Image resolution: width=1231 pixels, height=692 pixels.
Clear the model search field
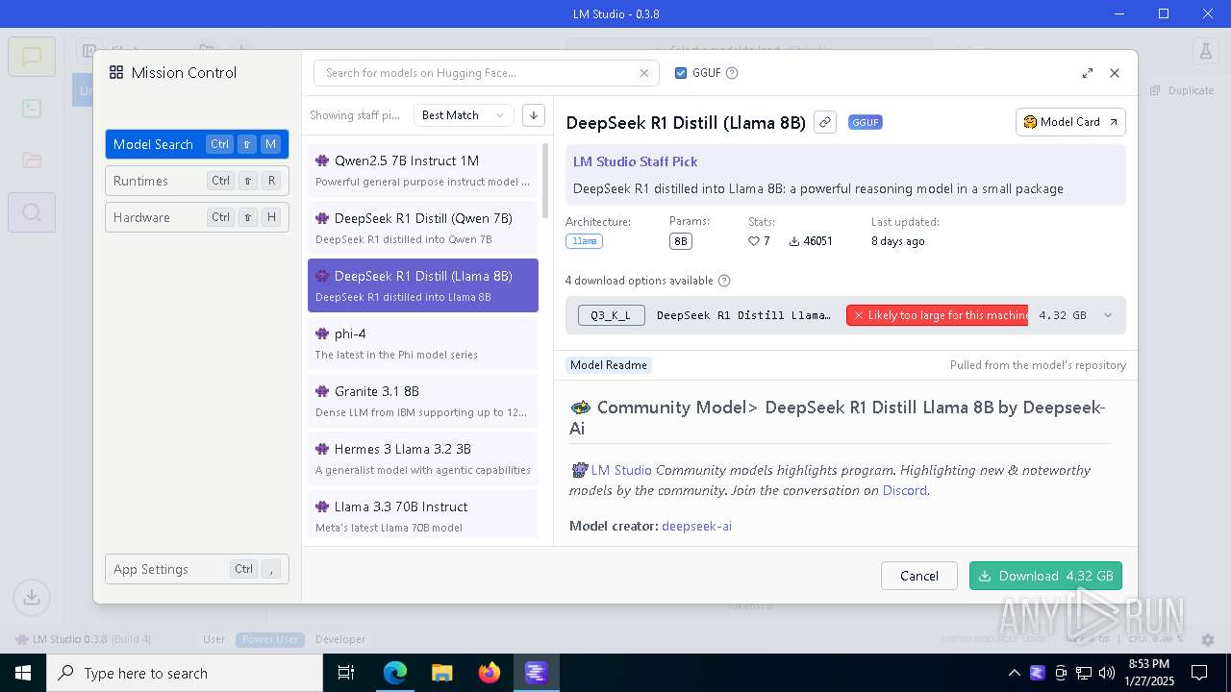click(644, 73)
